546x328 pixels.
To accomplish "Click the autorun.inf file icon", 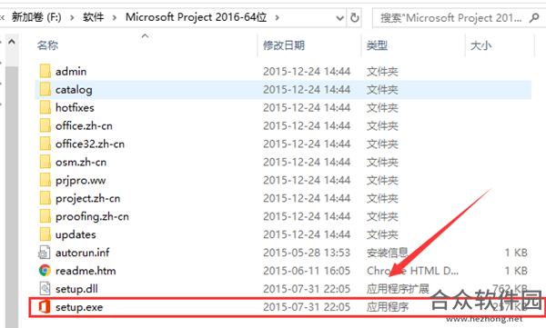I will pos(45,253).
